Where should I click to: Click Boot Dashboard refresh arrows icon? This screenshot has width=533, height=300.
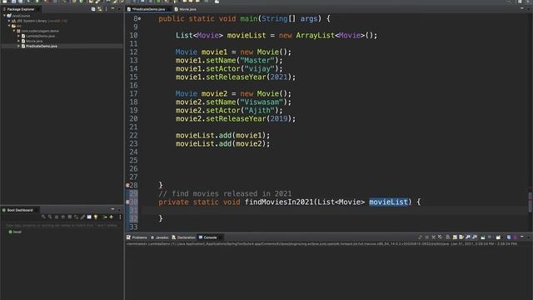coord(76,217)
